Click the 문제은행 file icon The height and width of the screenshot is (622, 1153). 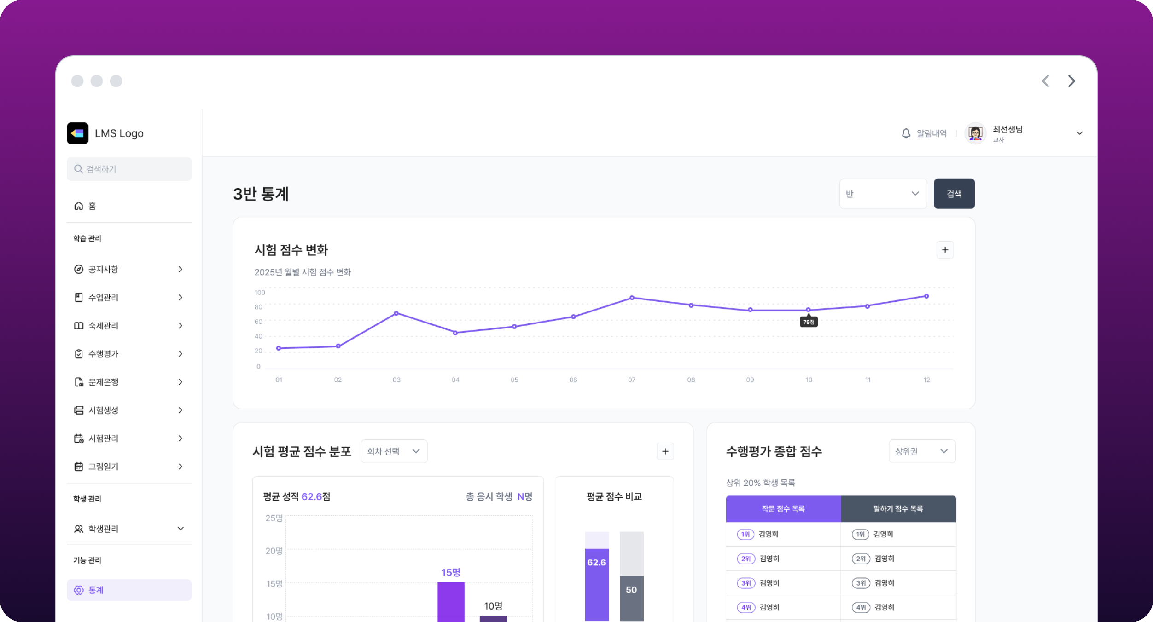(79, 382)
